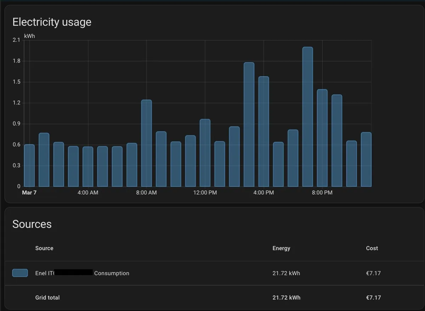
Task: Click the bar above the 8:00 AM label
Action: pyautogui.click(x=147, y=143)
